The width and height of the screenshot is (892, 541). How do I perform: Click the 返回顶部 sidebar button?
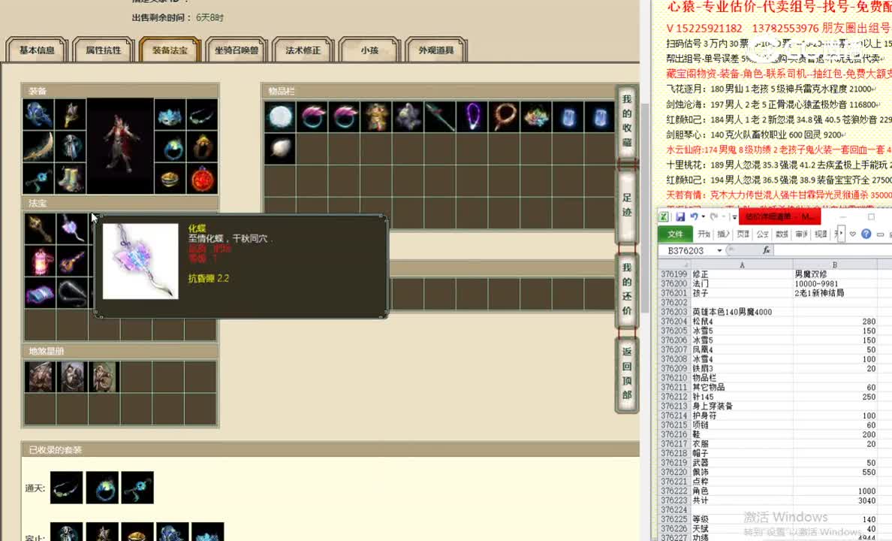[x=626, y=372]
